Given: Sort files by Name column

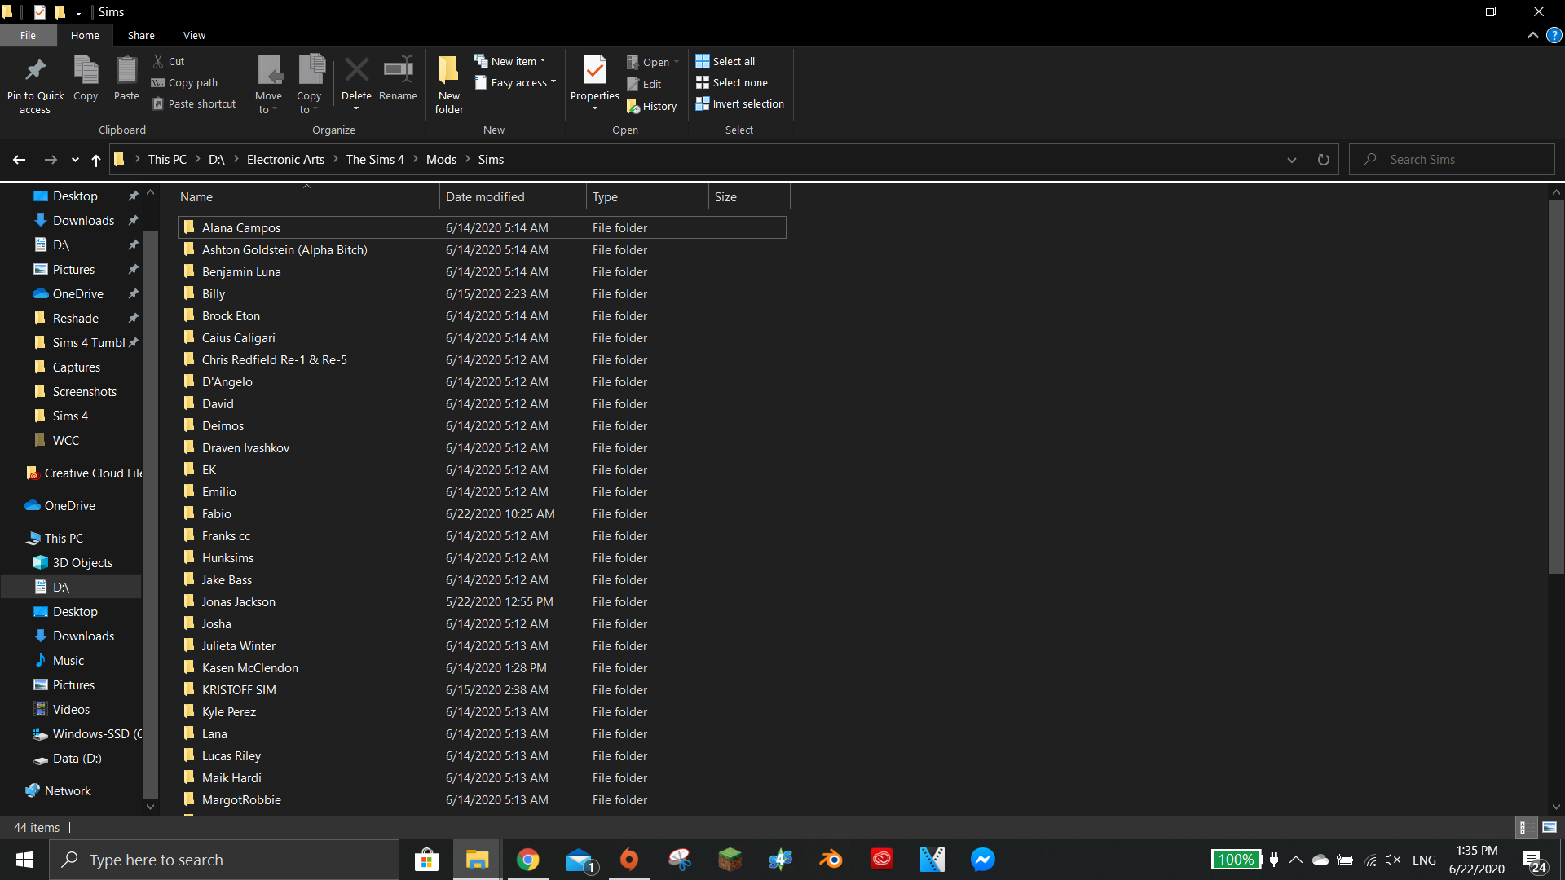Looking at the screenshot, I should tap(307, 197).
